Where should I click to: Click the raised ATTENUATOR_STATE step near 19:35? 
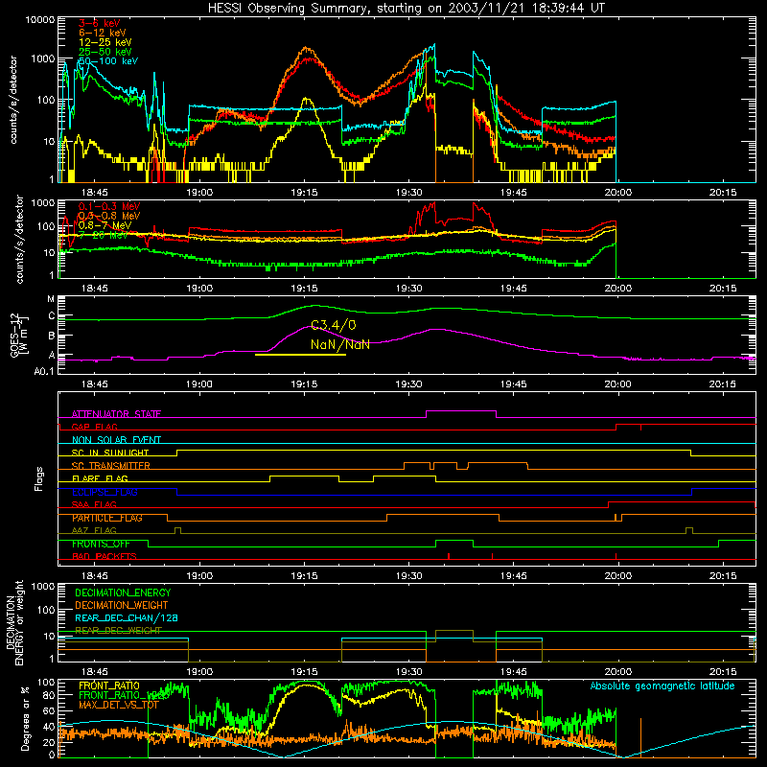coord(461,411)
